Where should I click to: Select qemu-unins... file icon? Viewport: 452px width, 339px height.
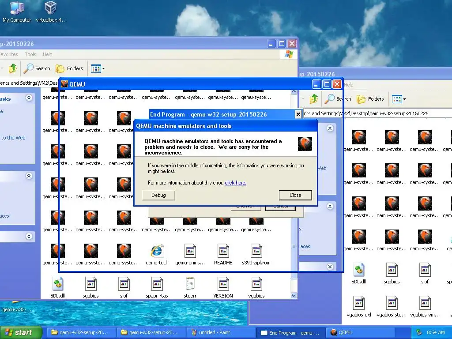click(x=190, y=254)
